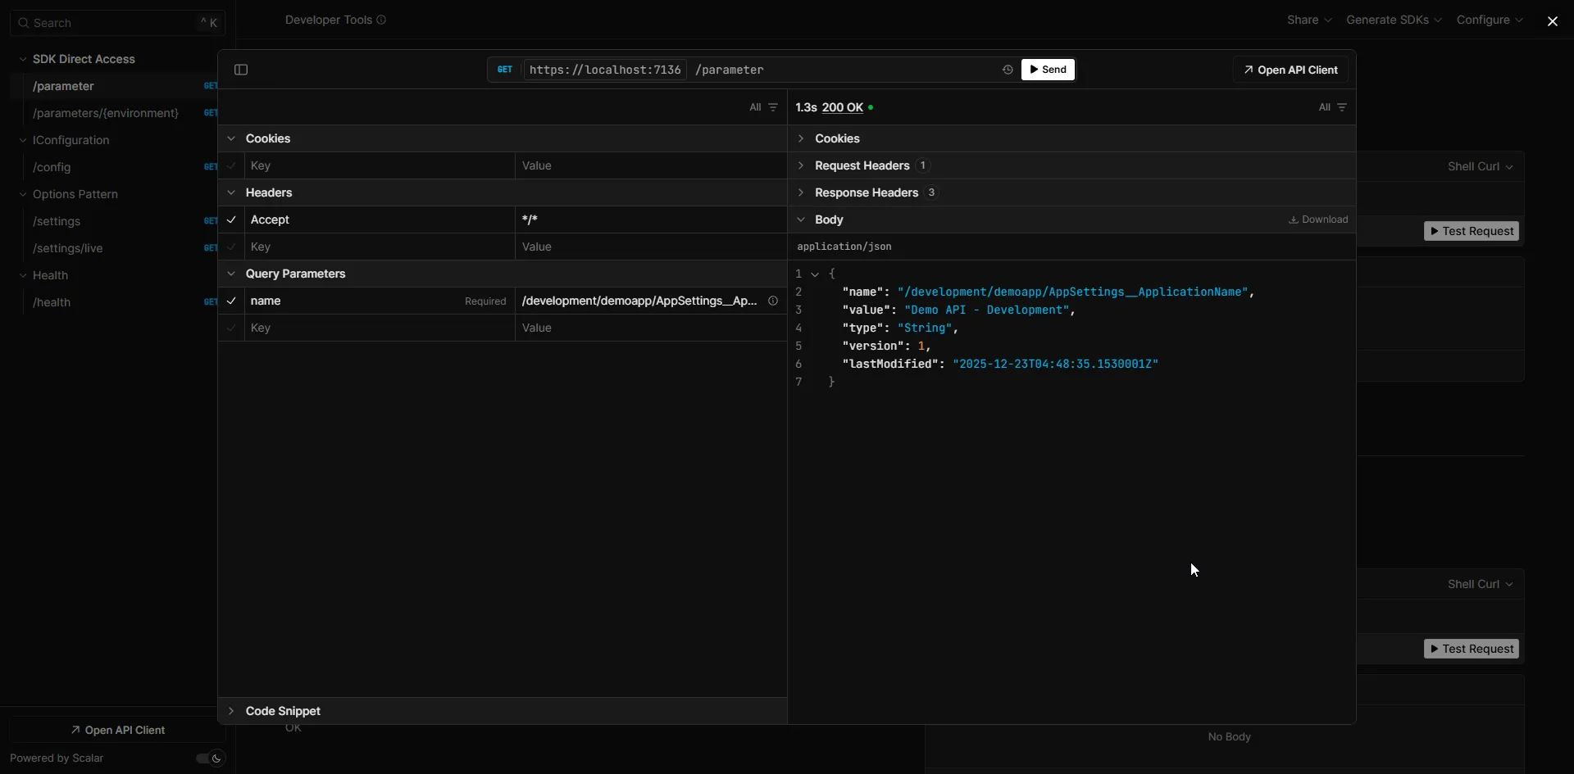The height and width of the screenshot is (774, 1574).
Task: Uncheck the name query parameter checkbox
Action: (x=231, y=301)
